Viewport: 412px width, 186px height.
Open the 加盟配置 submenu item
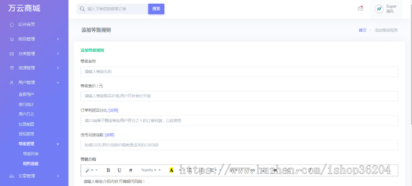tap(26, 124)
